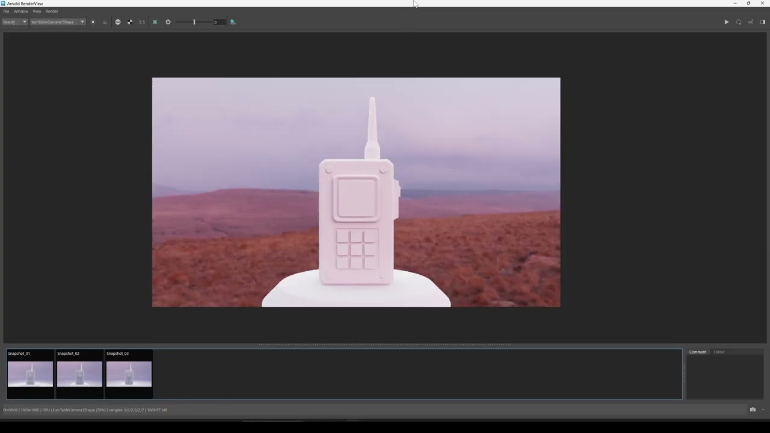Click the Arnold RenderView window title
The width and height of the screenshot is (770, 433).
tap(25, 4)
